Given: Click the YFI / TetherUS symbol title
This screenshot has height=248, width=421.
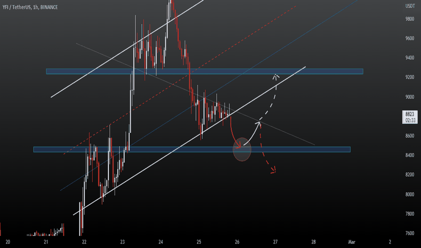Looking at the screenshot, I should point(30,7).
